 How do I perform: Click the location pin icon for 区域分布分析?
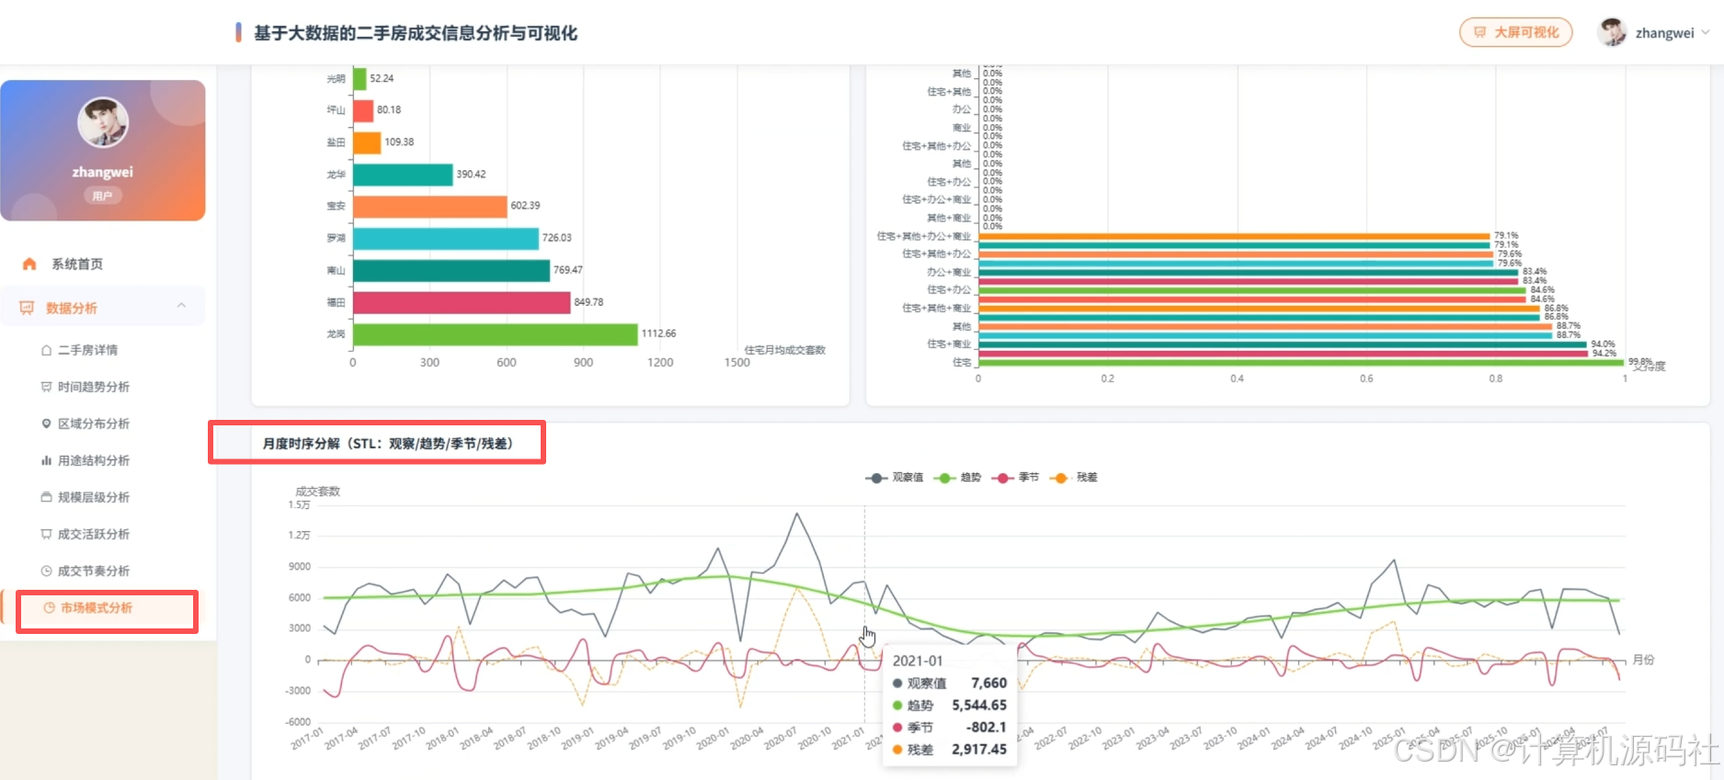point(47,424)
